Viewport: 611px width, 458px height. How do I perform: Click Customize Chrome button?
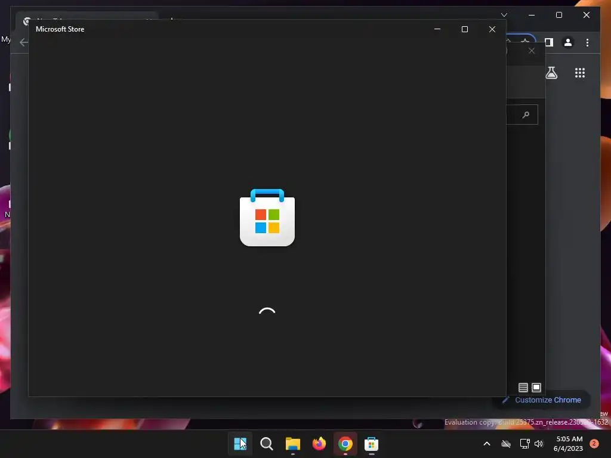[542, 400]
